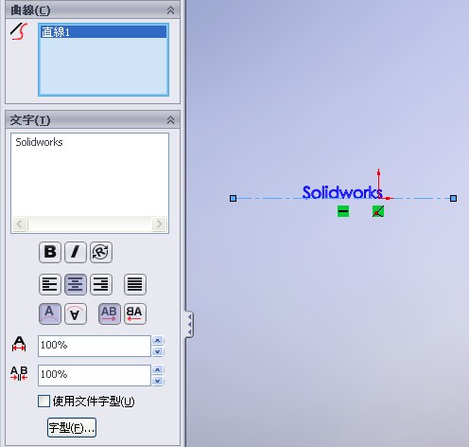Click the horizontal relation green icon
Screen dimensions: 469x447
coord(343,211)
